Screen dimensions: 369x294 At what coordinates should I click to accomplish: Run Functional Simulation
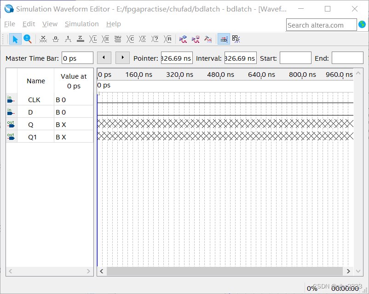coord(183,39)
